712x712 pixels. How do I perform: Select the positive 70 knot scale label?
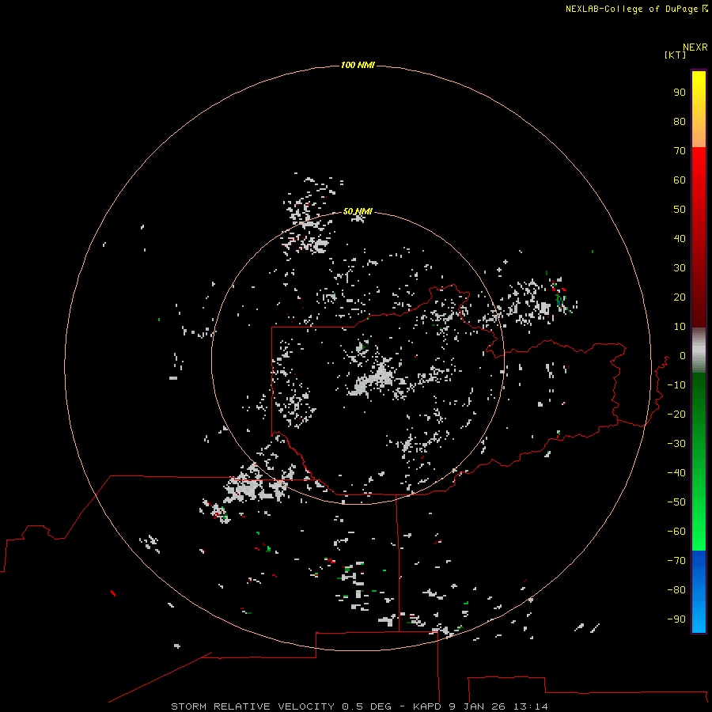coord(680,151)
